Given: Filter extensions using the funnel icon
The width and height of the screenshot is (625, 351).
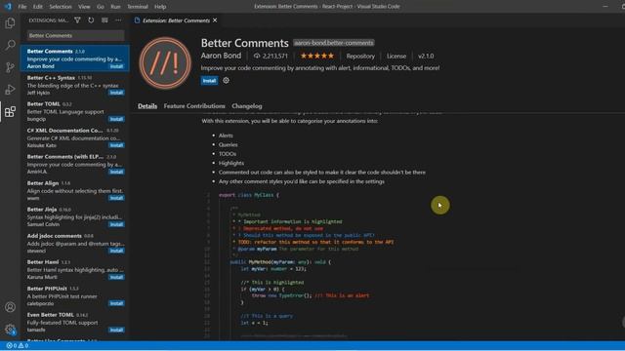Looking at the screenshot, I should pyautogui.click(x=77, y=20).
